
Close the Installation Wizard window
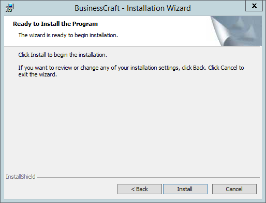click(254, 6)
